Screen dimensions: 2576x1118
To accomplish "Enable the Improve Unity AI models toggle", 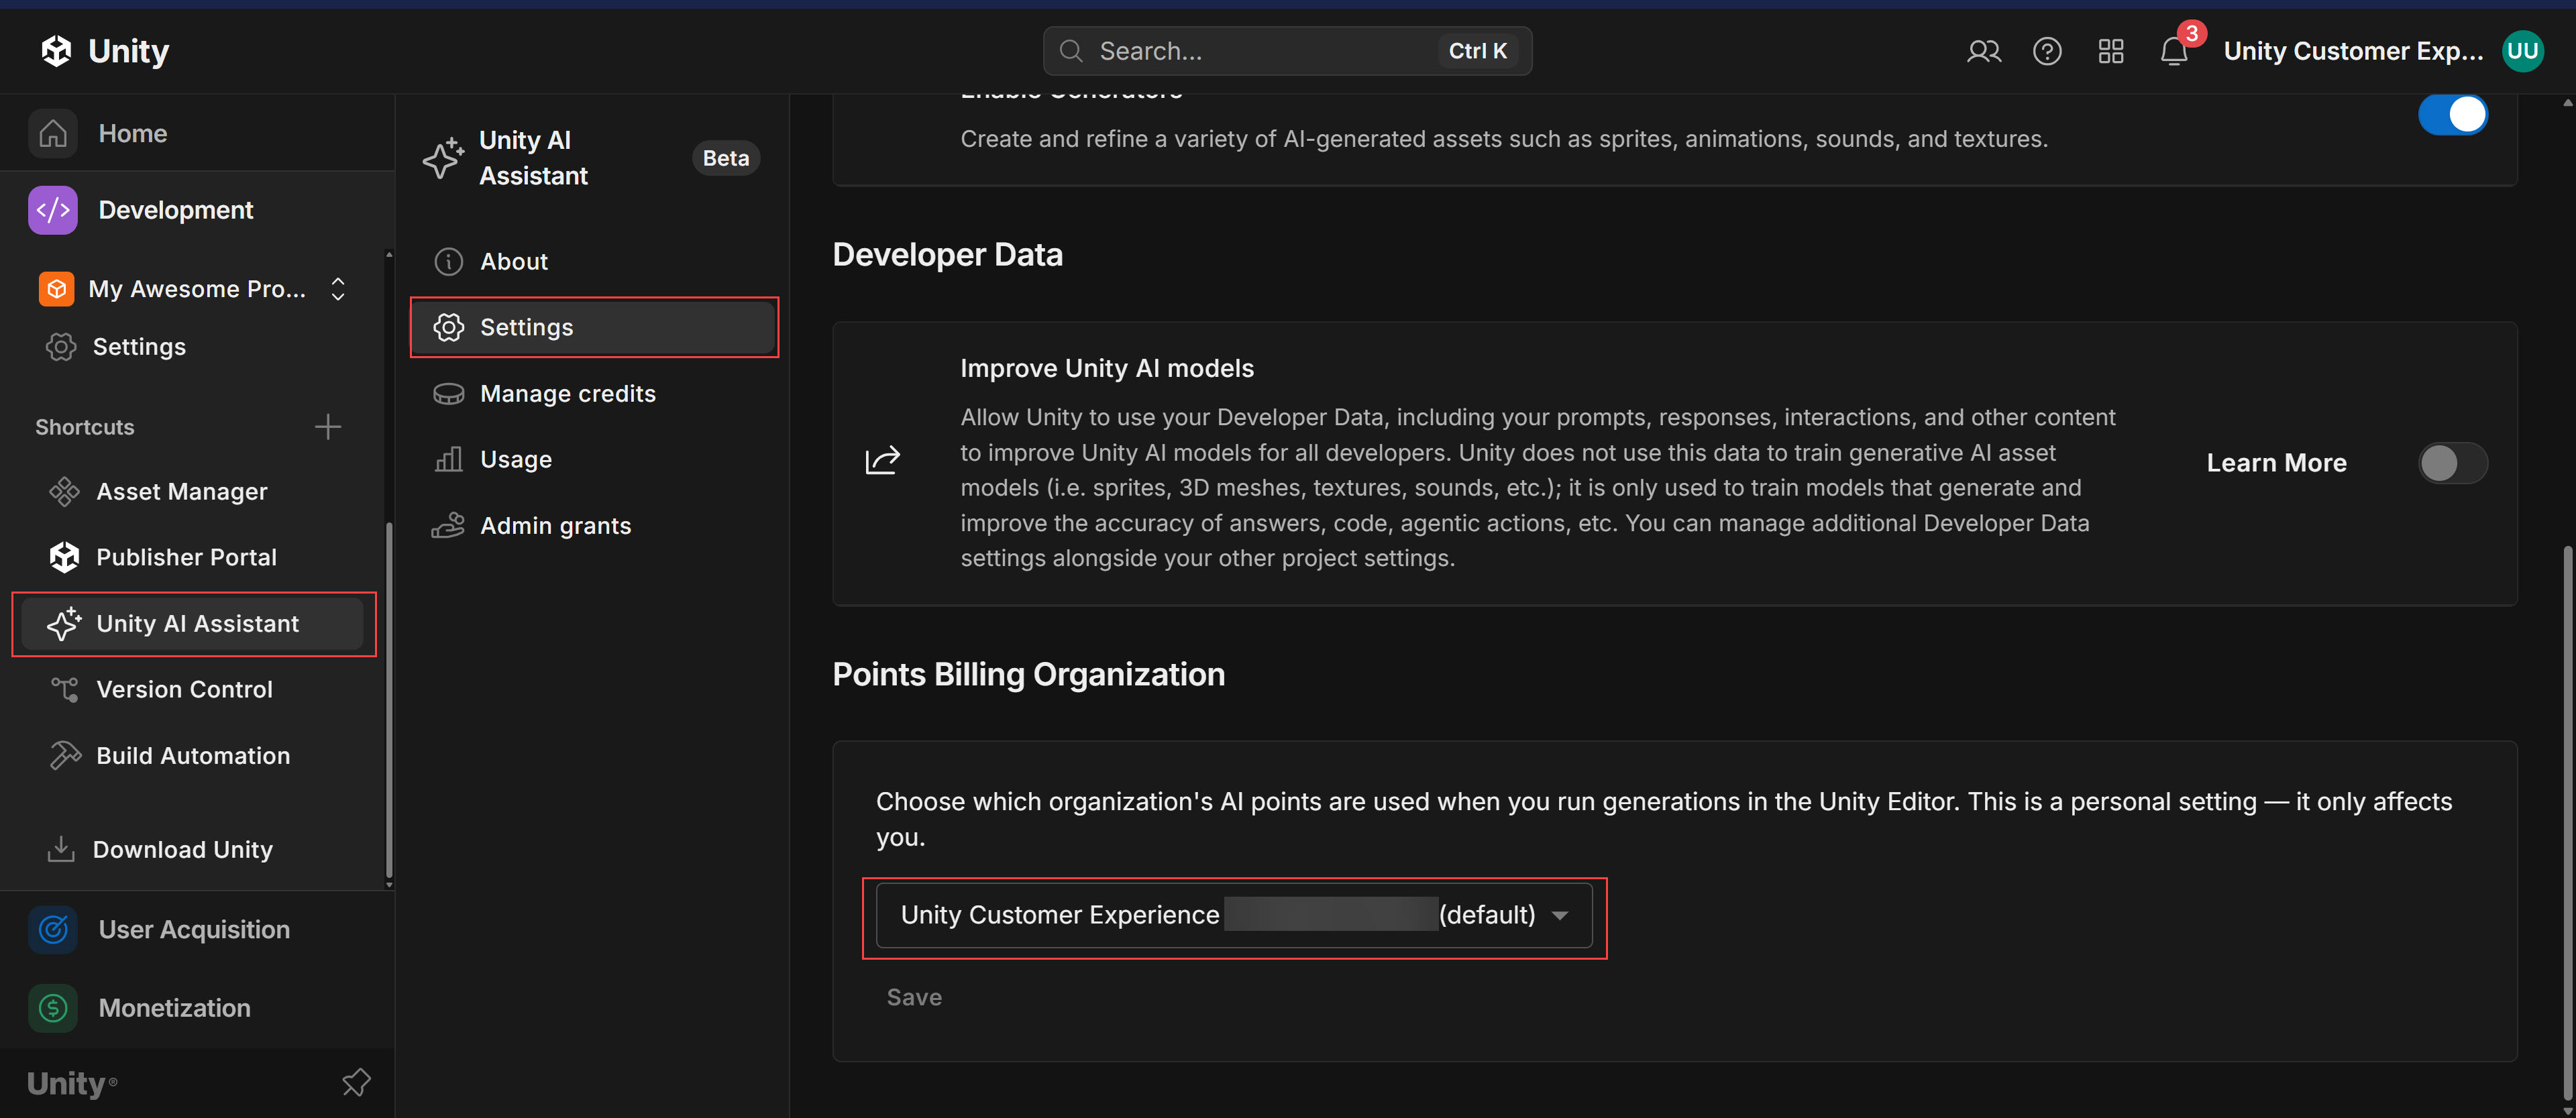I will click(x=2453, y=463).
